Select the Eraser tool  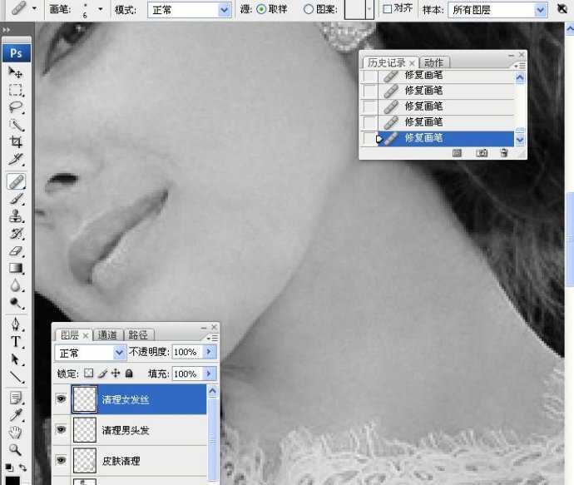pyautogui.click(x=15, y=251)
